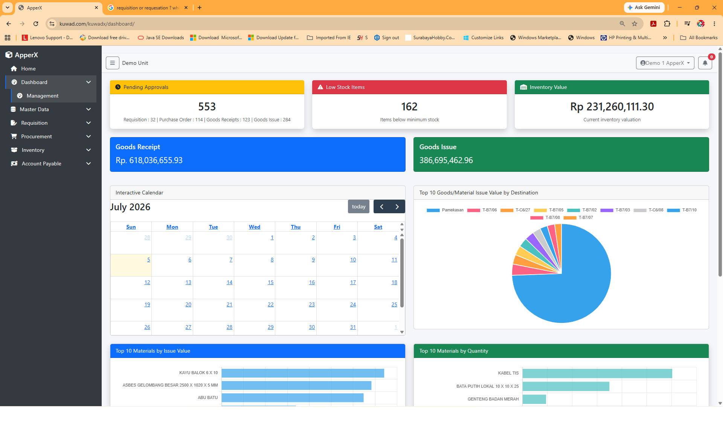The image size is (723, 428).
Task: Click the Requisition pen-document icon
Action: pos(14,123)
